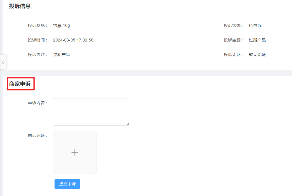Image resolution: width=292 pixels, height=196 pixels.
Task: Click the 投诉状态 label
Action: [x=233, y=25]
